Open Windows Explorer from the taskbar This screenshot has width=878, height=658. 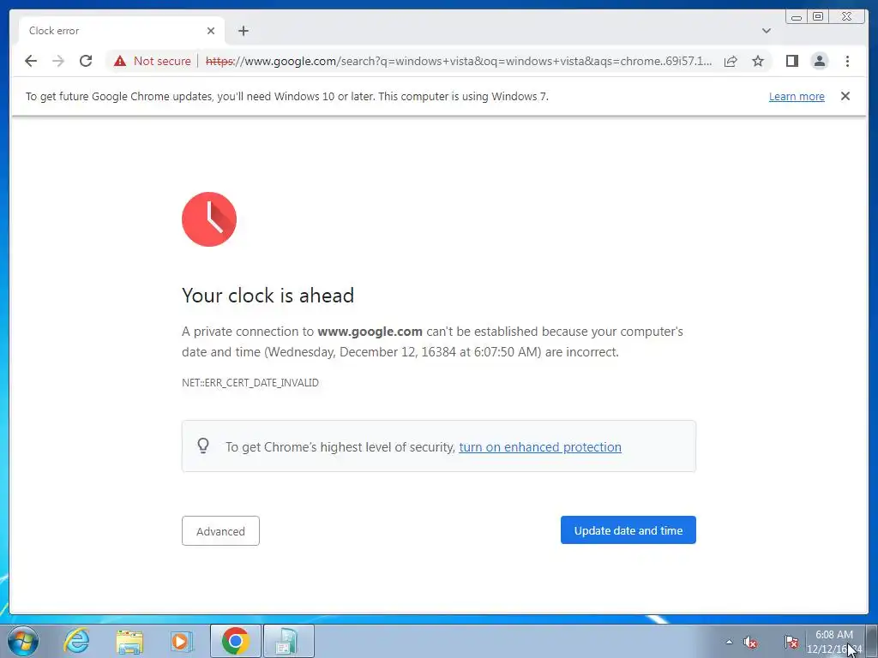(129, 641)
